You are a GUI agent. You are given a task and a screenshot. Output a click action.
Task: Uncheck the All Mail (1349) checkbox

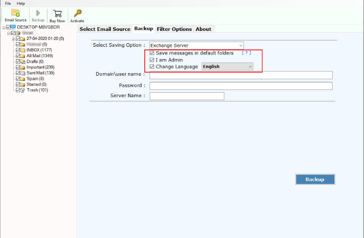tap(18, 56)
